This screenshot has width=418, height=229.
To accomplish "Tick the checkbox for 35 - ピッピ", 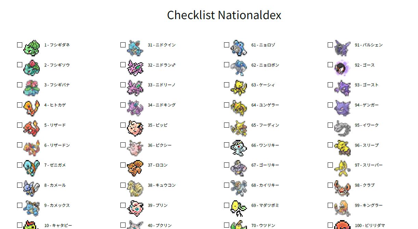I will [x=123, y=125].
